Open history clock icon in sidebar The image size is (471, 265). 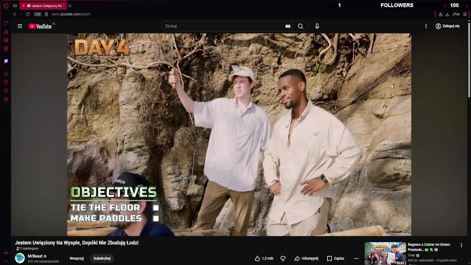pyautogui.click(x=6, y=82)
